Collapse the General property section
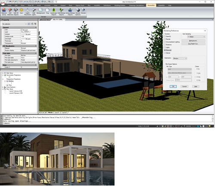Screen dimensions: 215x186 (x=36, y=27)
